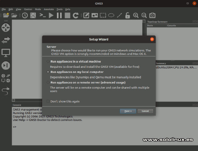The height and width of the screenshot is (151, 198).
Task: Open the Edit menu
Action: click(x=11, y=9)
